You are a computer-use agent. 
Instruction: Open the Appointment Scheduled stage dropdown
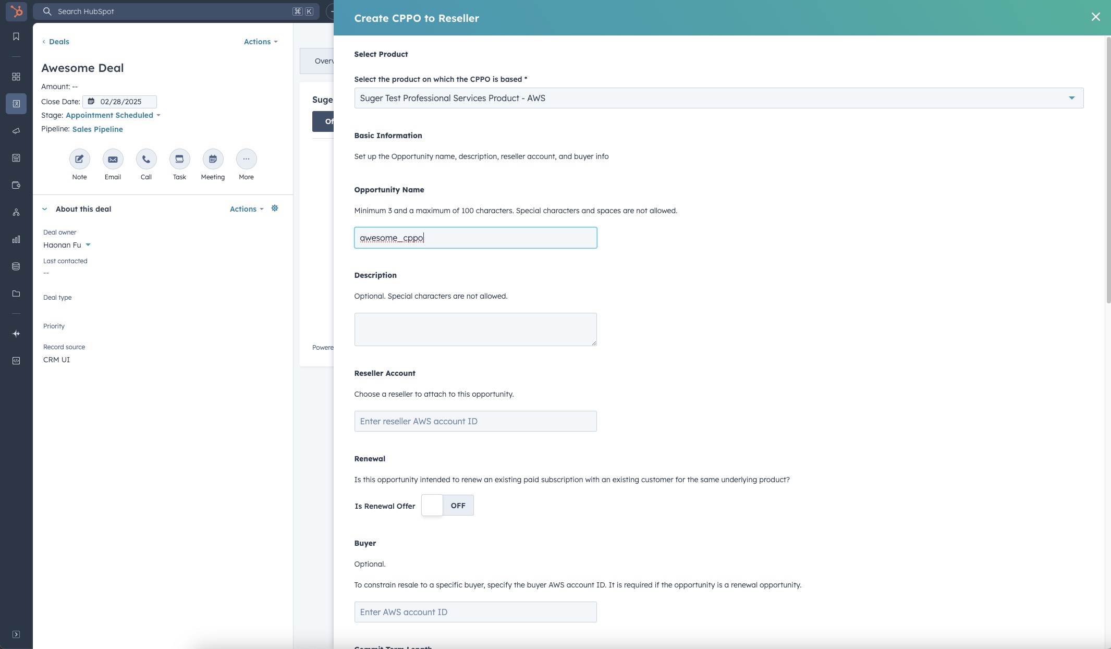click(113, 115)
